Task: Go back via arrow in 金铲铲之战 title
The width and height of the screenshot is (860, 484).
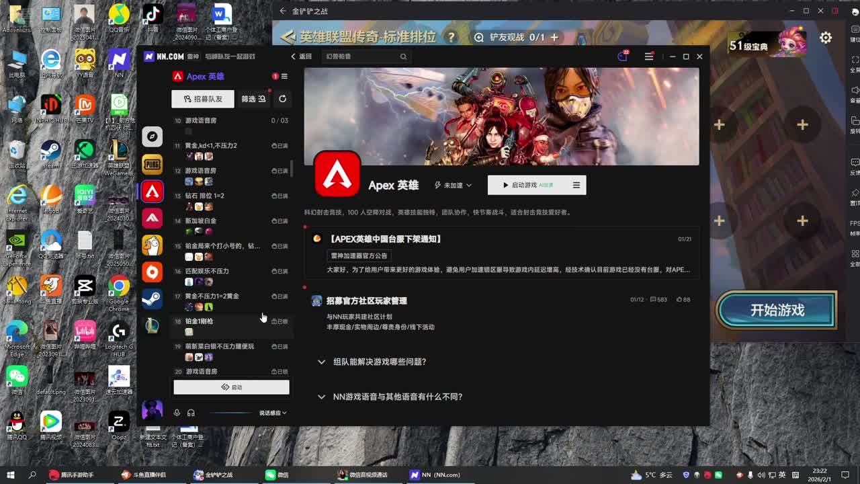Action: (x=283, y=11)
